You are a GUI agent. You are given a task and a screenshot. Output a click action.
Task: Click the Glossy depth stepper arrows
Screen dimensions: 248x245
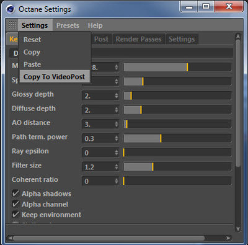(x=117, y=96)
